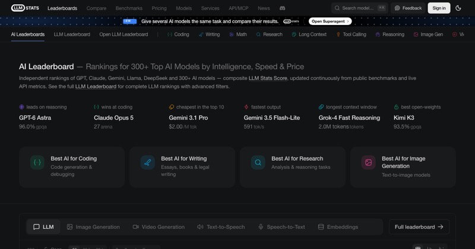Switch to the Open LLM Leaderboard tab
The width and height of the screenshot is (475, 249).
123,34
